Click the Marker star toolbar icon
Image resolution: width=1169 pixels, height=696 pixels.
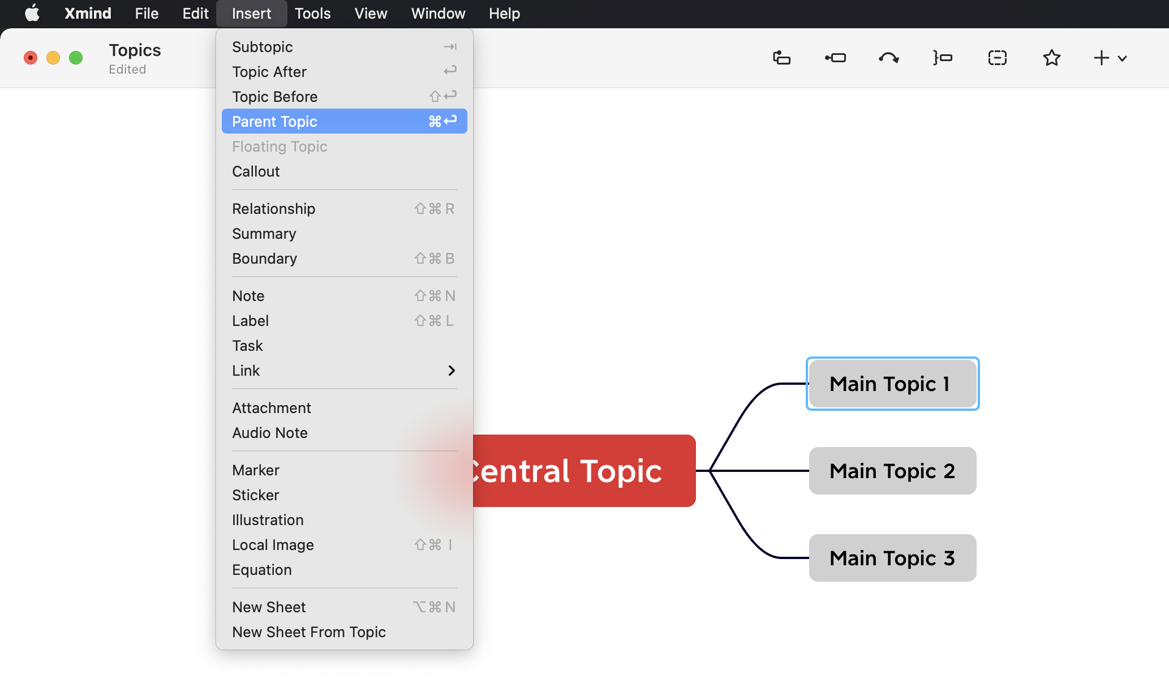pos(1051,58)
